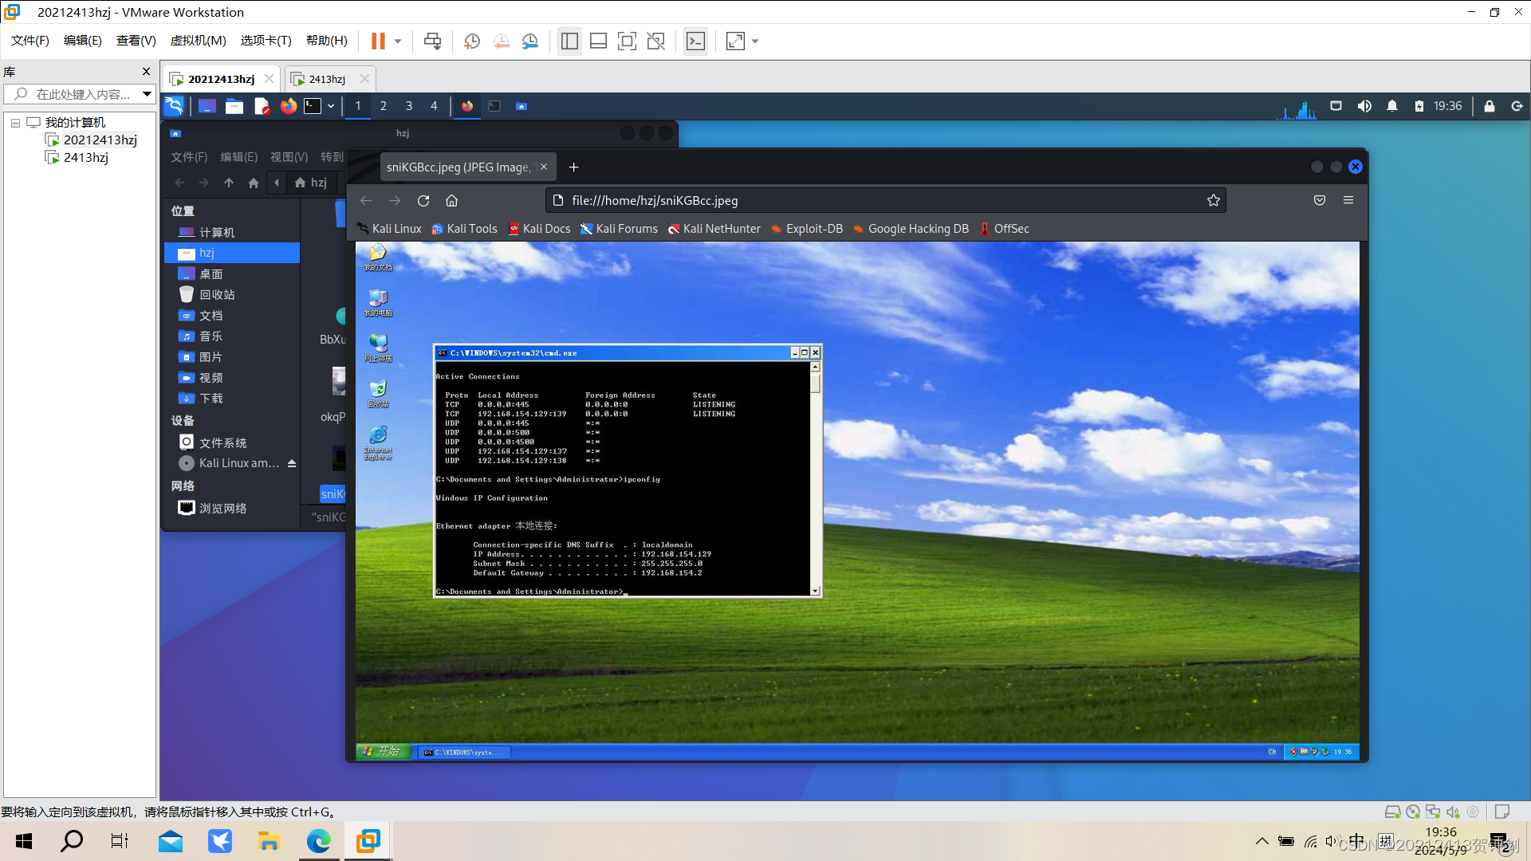Open Firefox from the Kali panel
Screen dimensions: 1531x861
(289, 106)
